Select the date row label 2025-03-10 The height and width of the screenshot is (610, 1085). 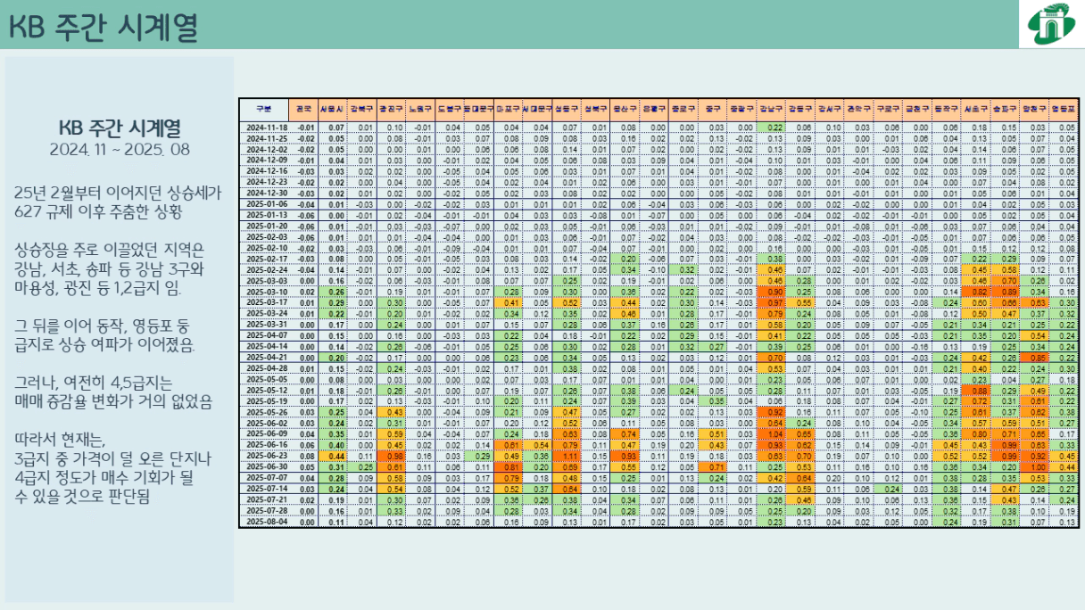coord(265,291)
